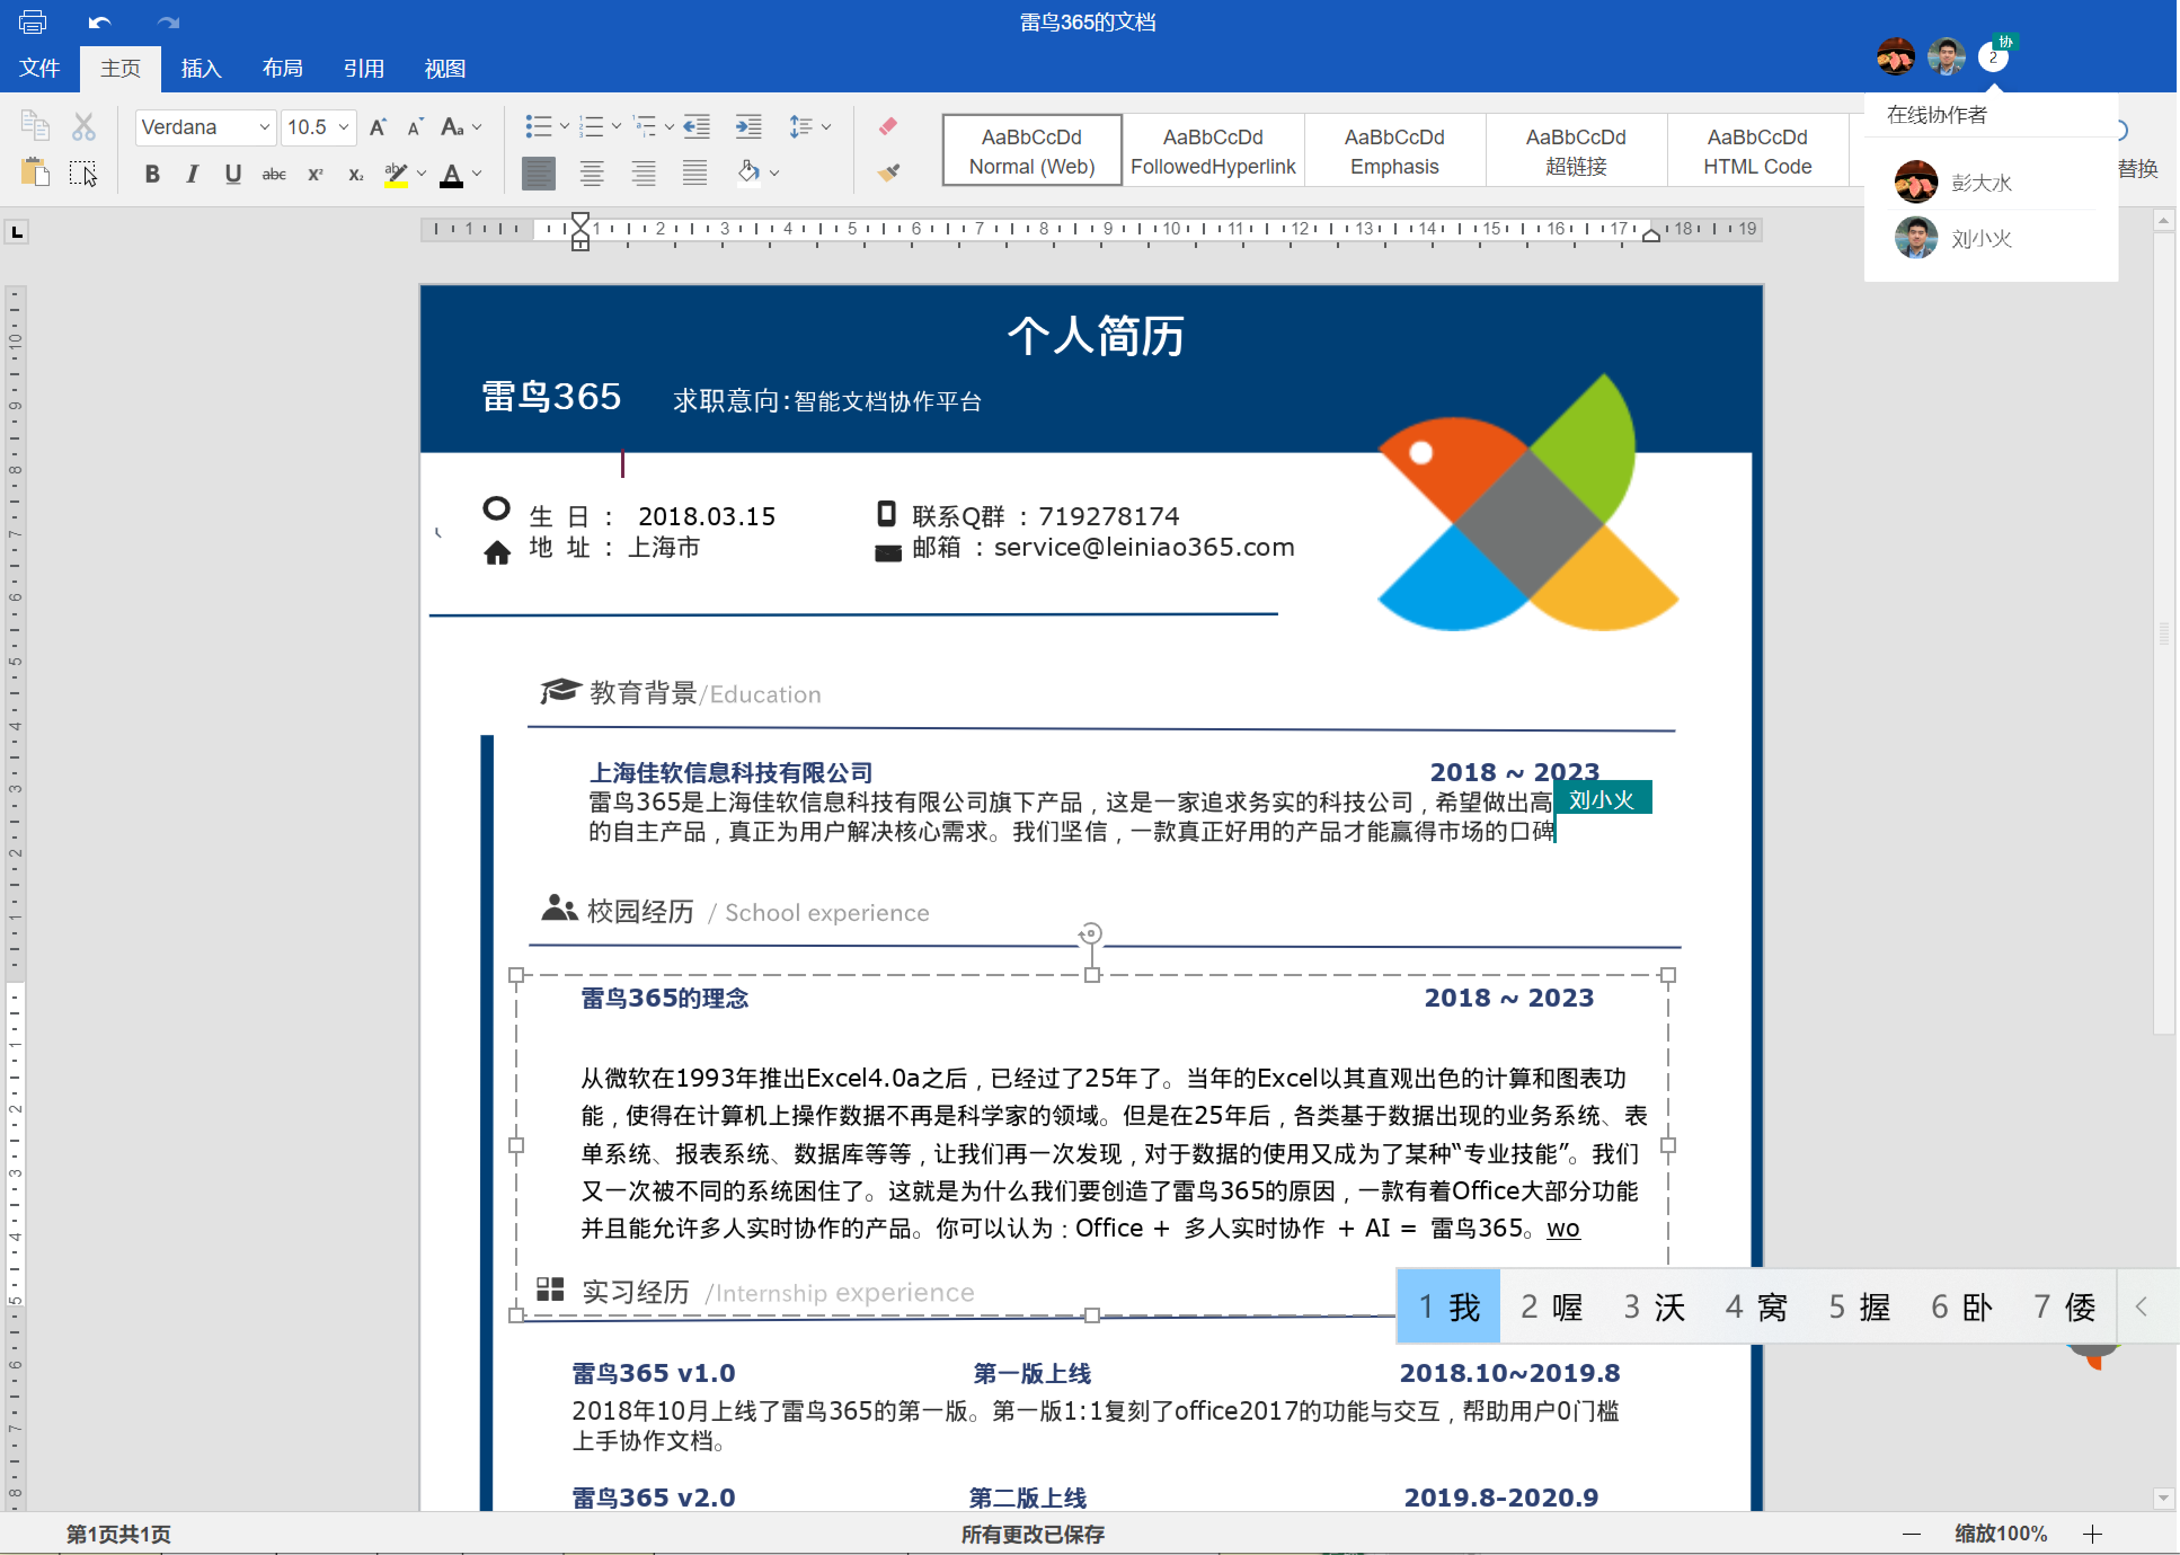Click the select-all dashed box icon
This screenshot has height=1555, width=2180.
pyautogui.click(x=83, y=173)
